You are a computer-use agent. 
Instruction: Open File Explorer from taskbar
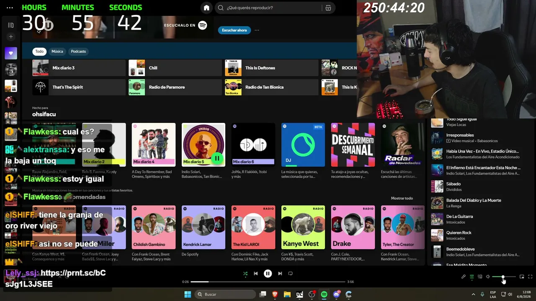(287, 294)
